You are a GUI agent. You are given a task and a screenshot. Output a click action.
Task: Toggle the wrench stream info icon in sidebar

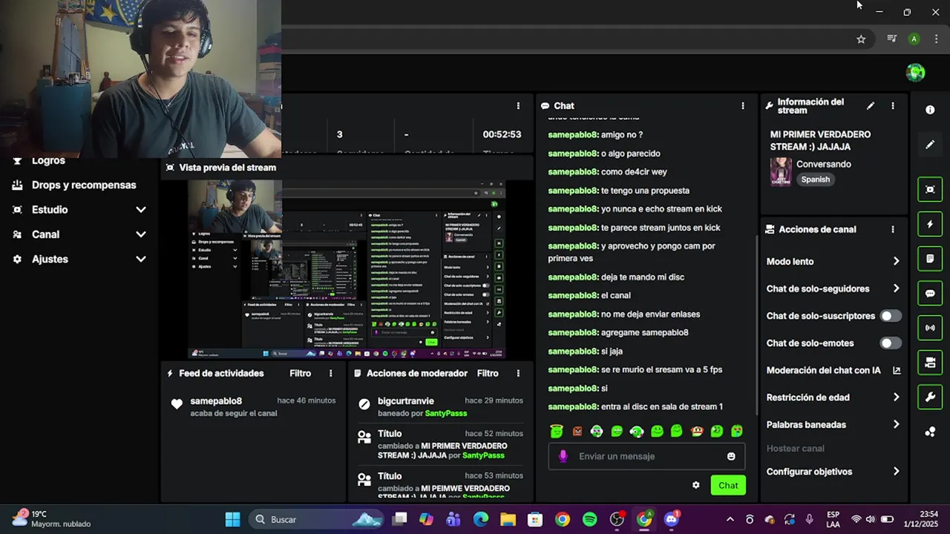[930, 397]
